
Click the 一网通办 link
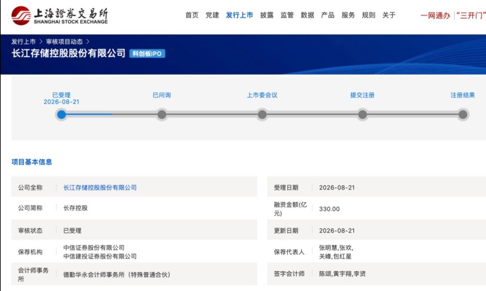[x=435, y=15]
